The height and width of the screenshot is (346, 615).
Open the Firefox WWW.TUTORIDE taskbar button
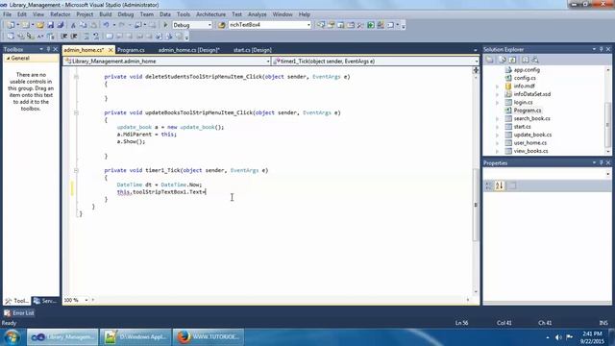208,337
